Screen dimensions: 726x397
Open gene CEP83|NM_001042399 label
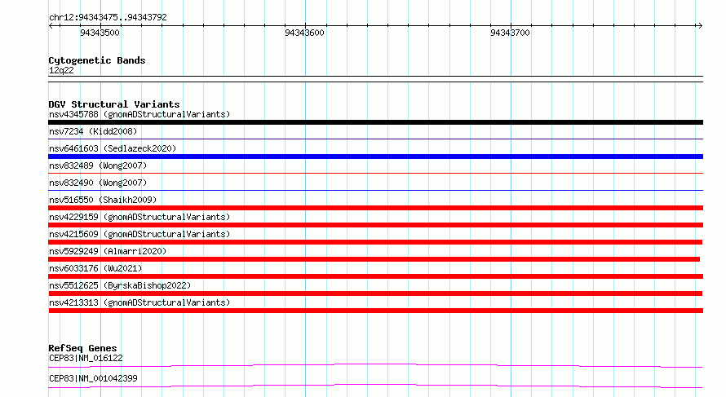[93, 378]
